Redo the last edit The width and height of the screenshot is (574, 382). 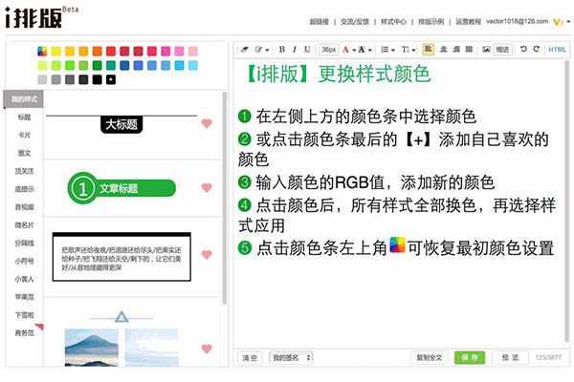[x=537, y=49]
